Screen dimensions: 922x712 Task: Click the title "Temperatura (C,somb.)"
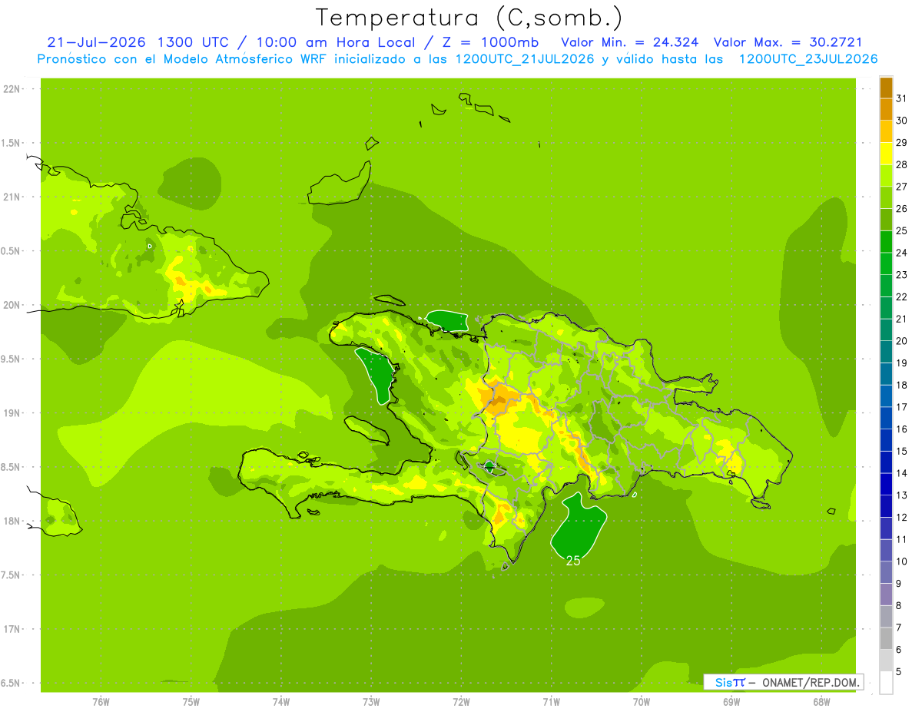(x=469, y=18)
